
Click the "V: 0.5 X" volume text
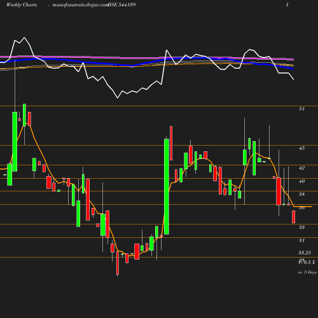click(x=307, y=263)
